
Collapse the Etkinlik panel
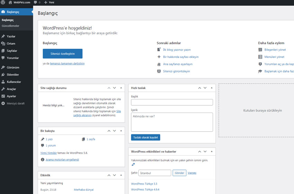[x=121, y=175]
